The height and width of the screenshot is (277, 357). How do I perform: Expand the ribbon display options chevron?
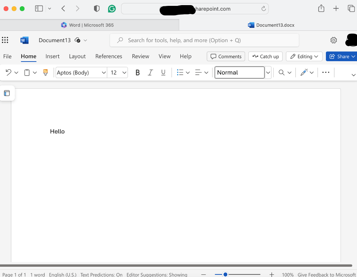click(x=353, y=75)
